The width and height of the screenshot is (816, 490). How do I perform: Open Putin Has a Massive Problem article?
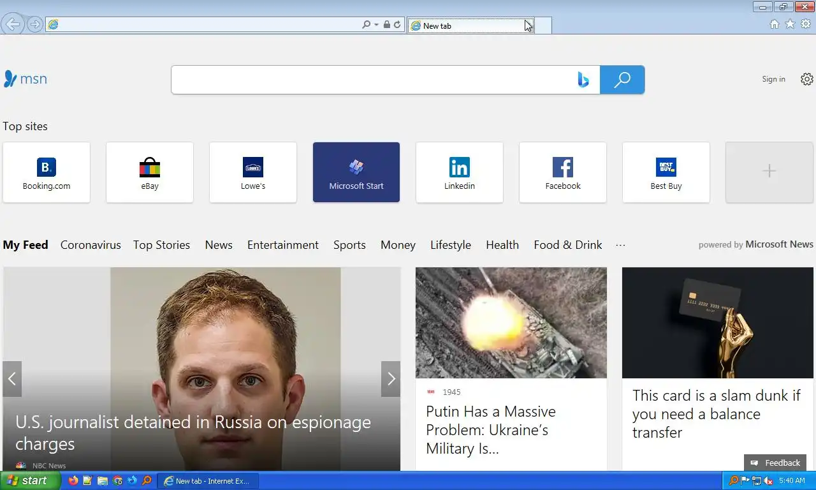tap(491, 430)
